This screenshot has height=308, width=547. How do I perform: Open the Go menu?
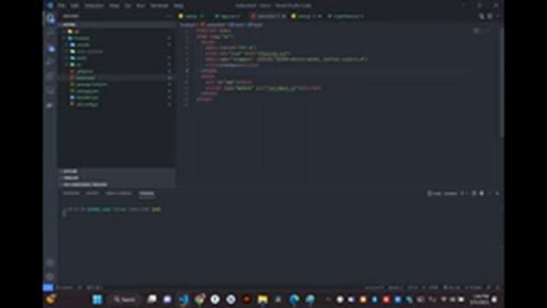click(127, 6)
